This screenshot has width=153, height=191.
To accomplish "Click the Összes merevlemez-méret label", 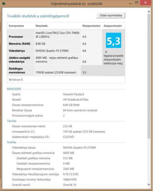I will click(x=29, y=126).
